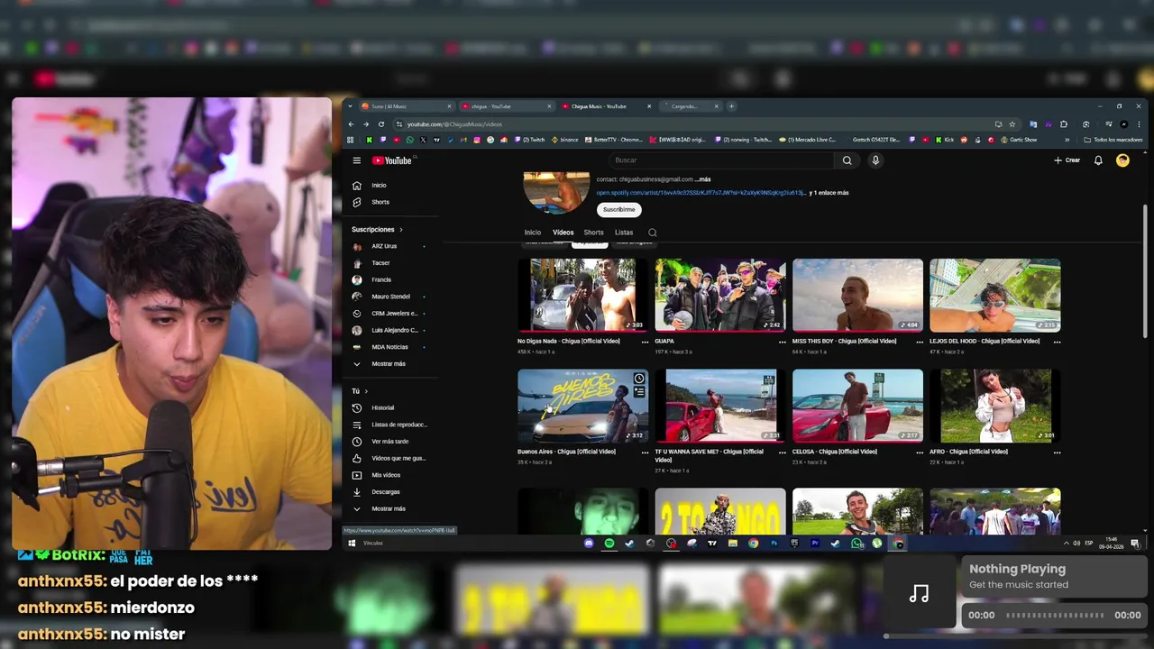Go back in browser
The image size is (1154, 649).
(352, 124)
